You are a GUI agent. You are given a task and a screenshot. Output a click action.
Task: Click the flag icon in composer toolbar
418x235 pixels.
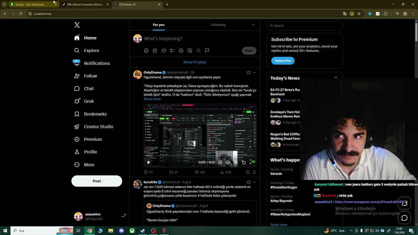pos(207,51)
